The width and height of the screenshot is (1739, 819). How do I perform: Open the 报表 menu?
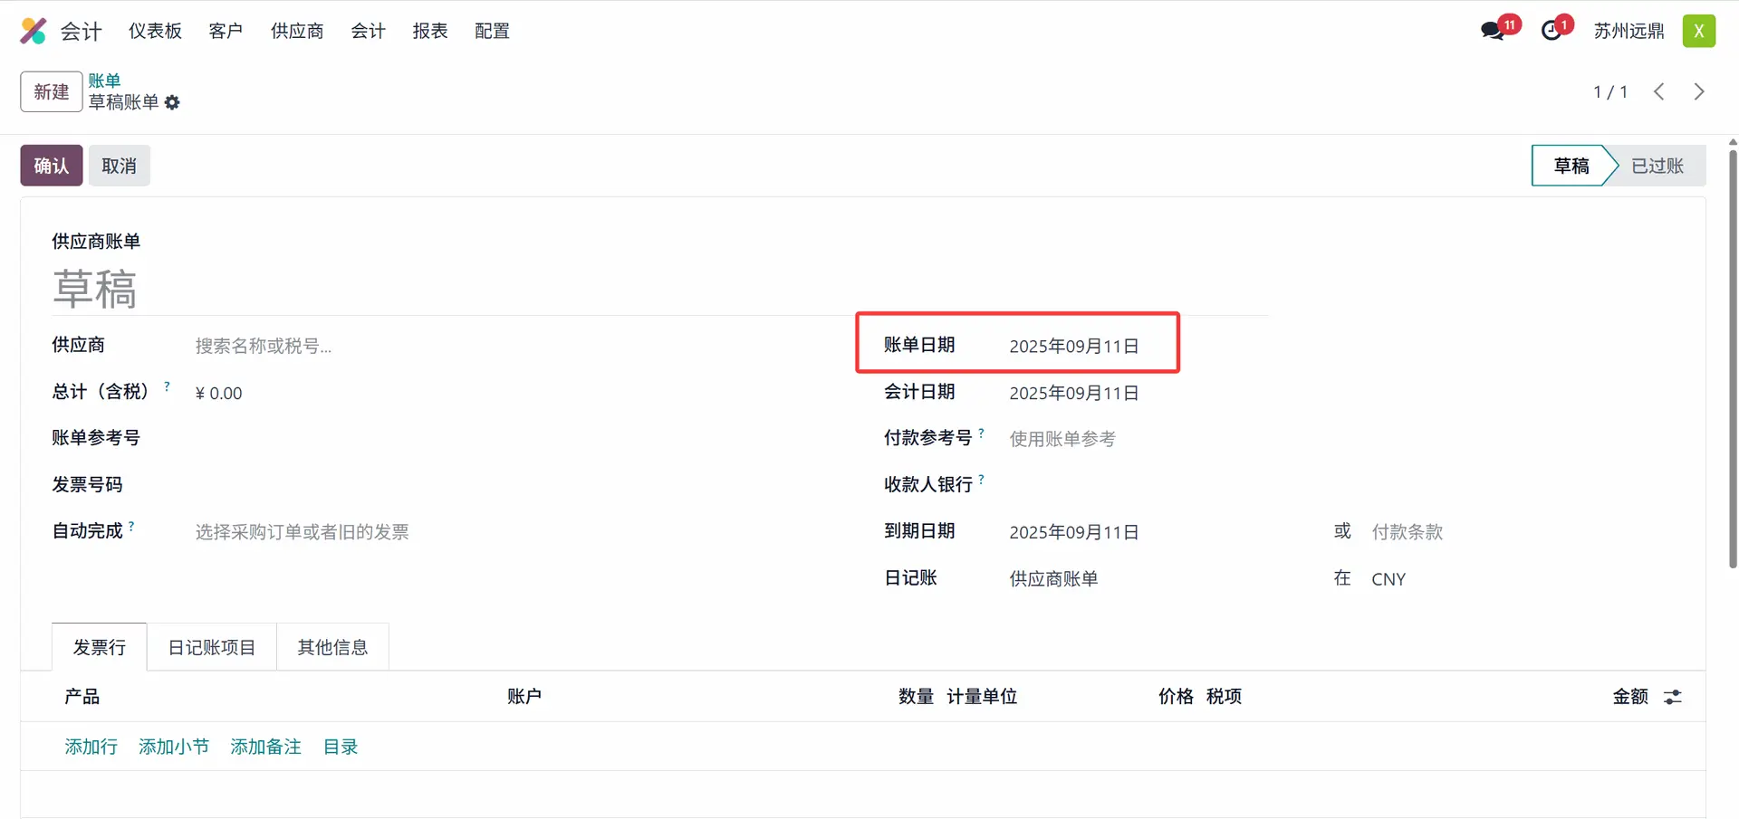pos(430,31)
